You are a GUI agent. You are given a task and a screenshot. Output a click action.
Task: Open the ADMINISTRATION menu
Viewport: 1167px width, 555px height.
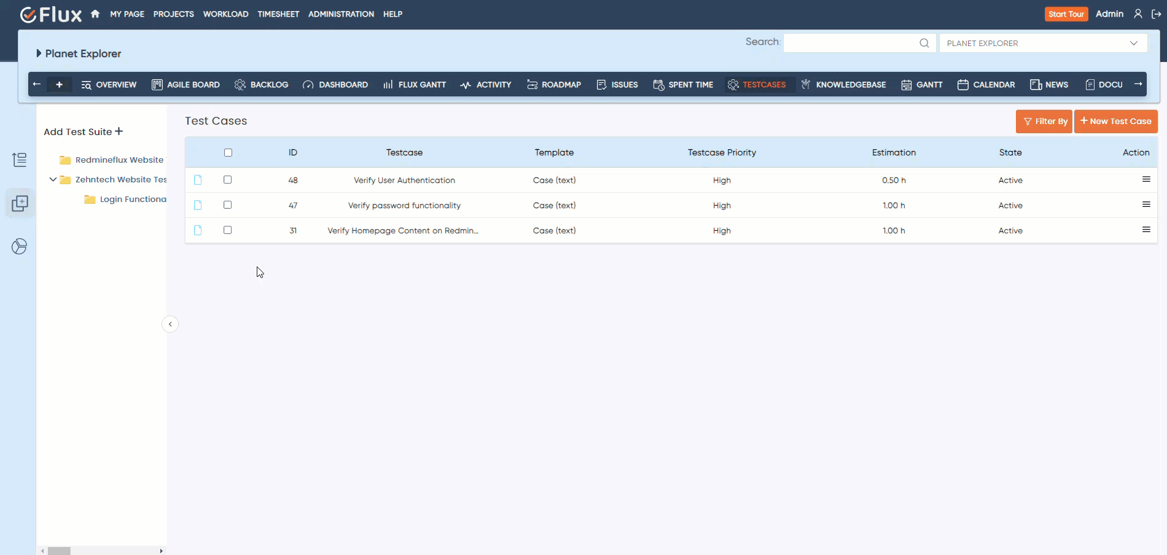tap(341, 14)
